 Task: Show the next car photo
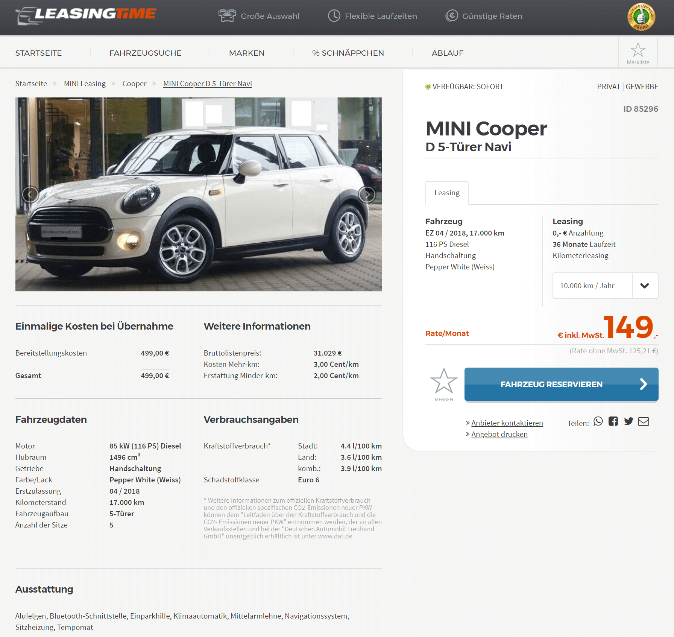367,195
